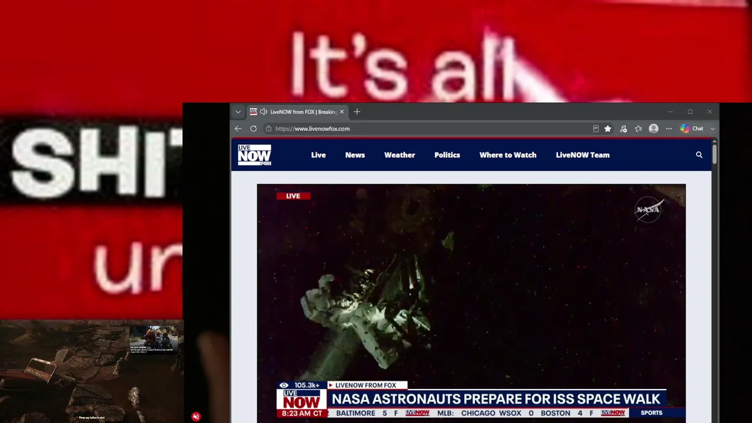Toggle the favorite star for this page

tap(608, 129)
